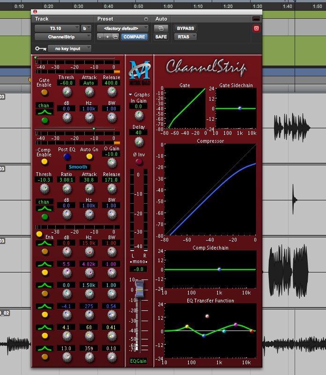This screenshot has width=326, height=375.
Task: Enable the gate sidechain filter green button
Action: 45,120
